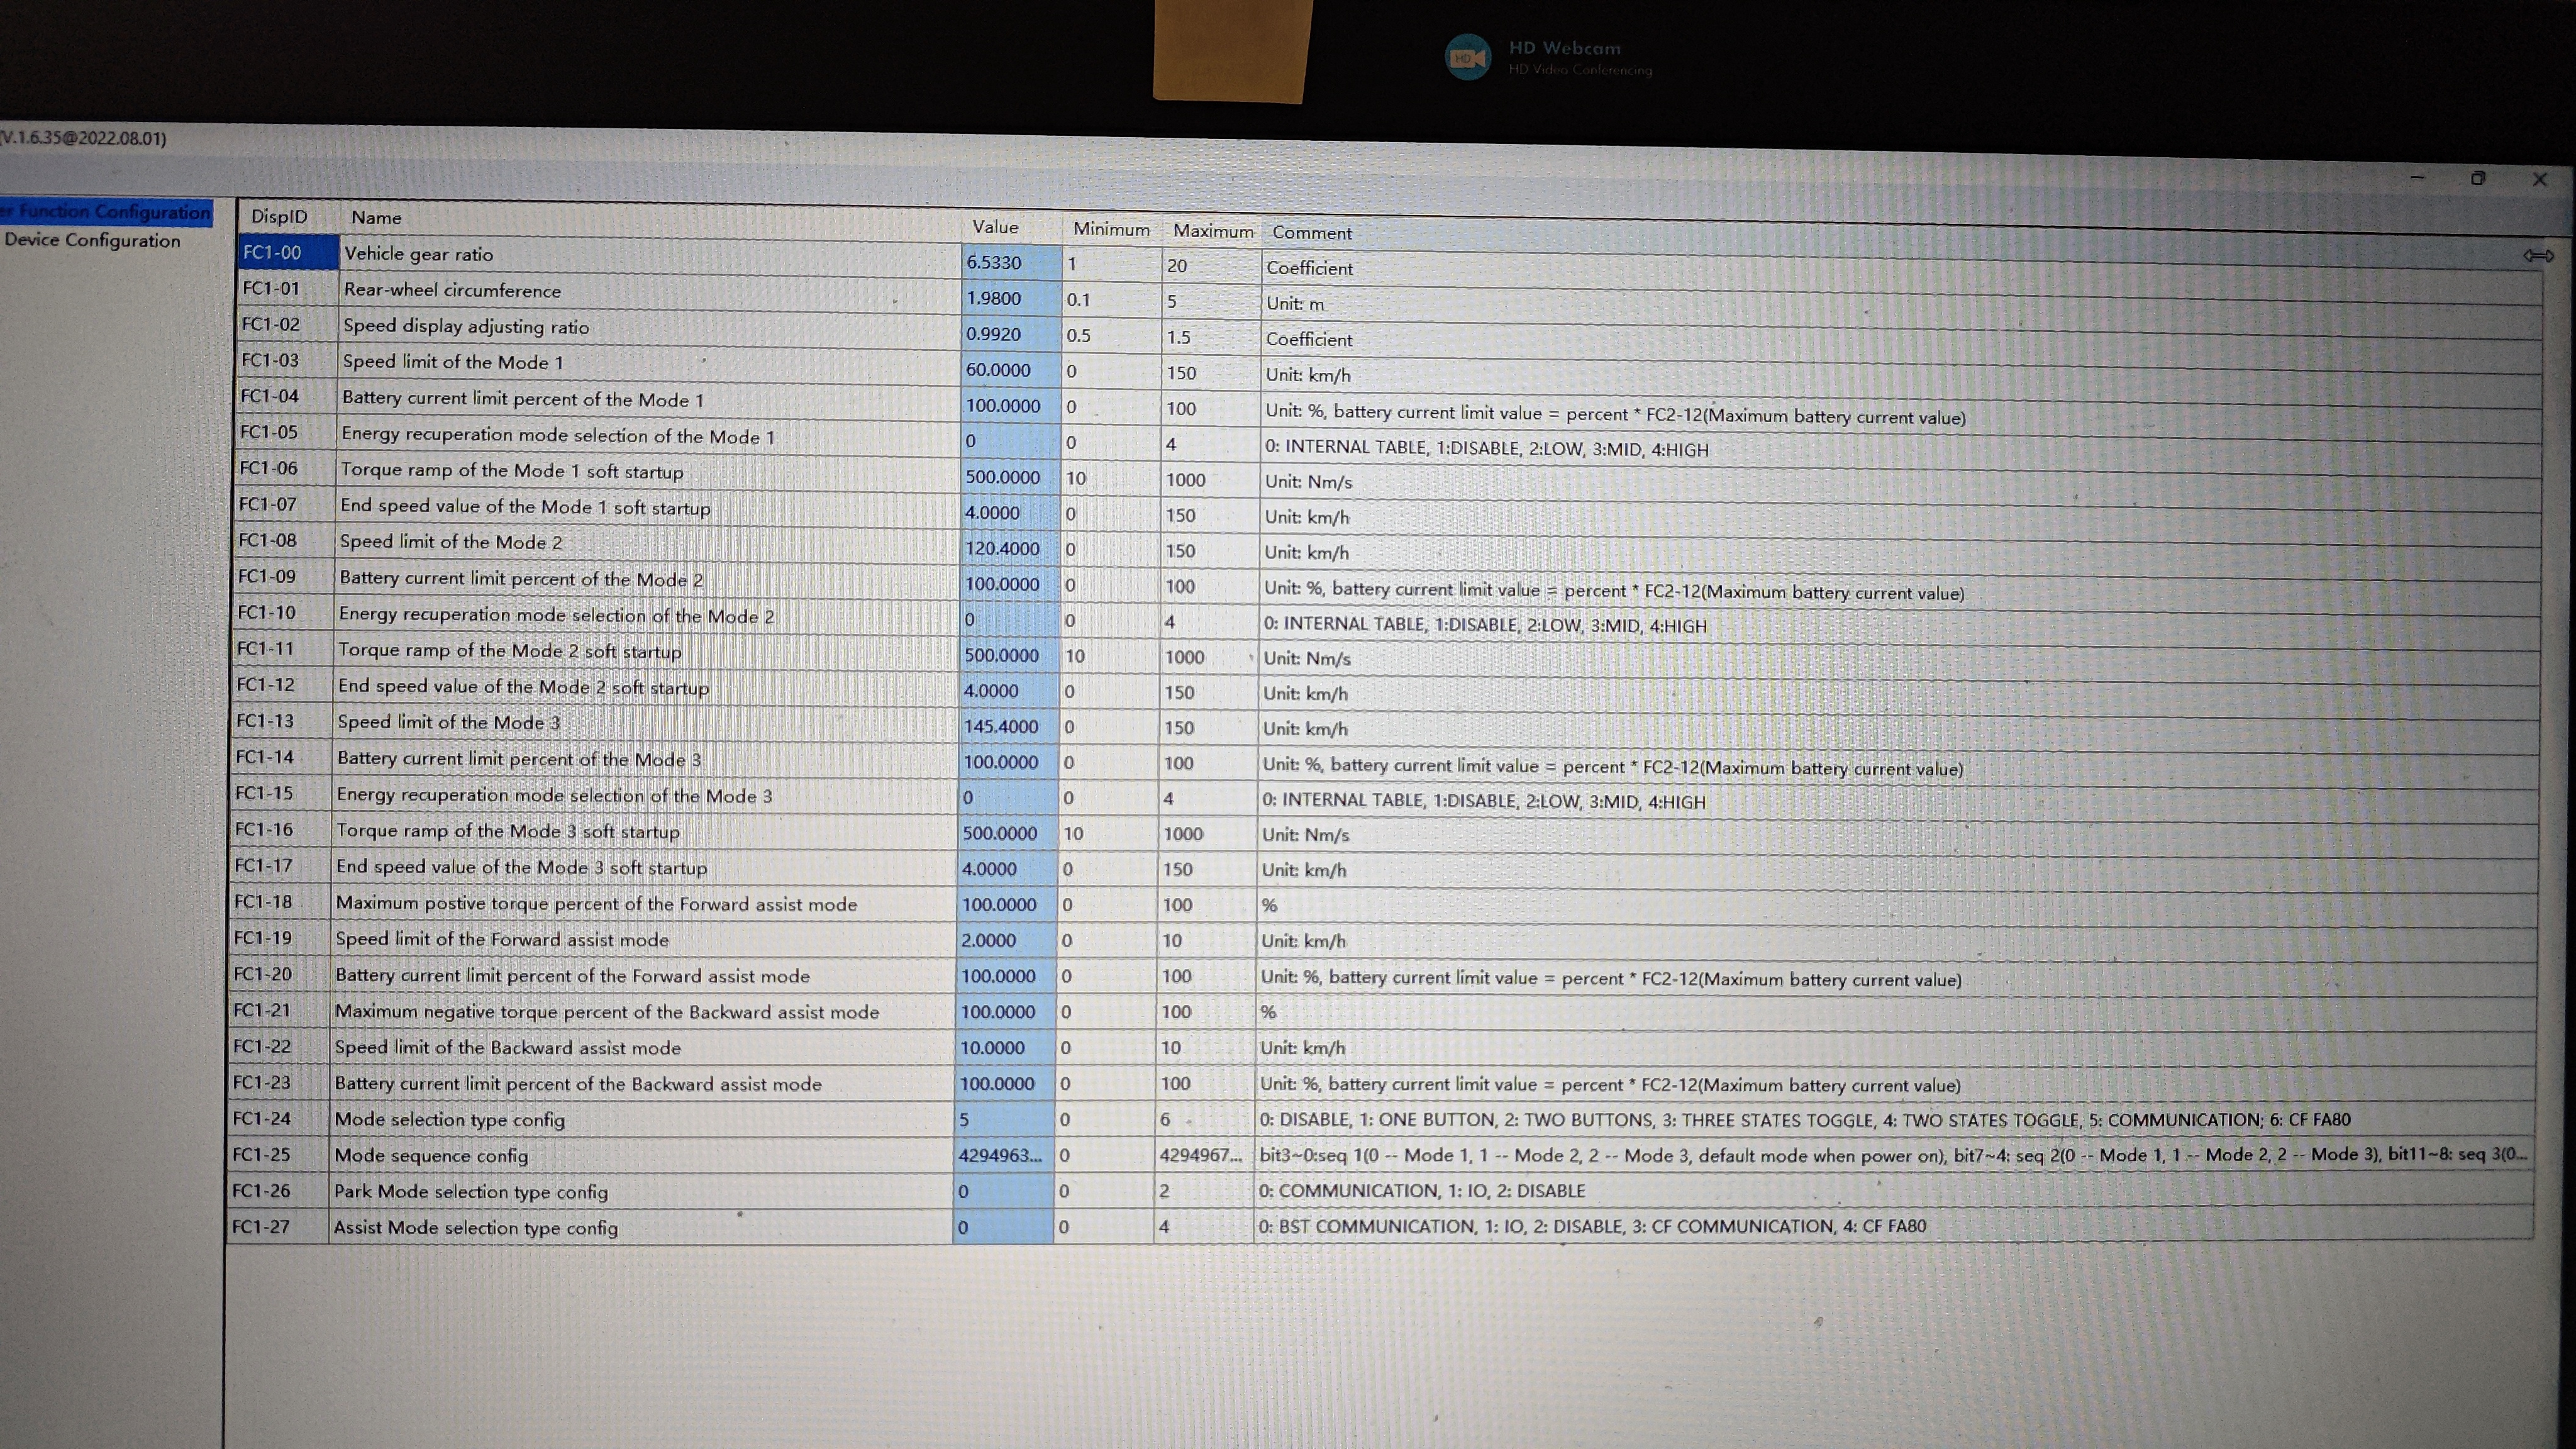Click the restore window icon

pos(2478,179)
